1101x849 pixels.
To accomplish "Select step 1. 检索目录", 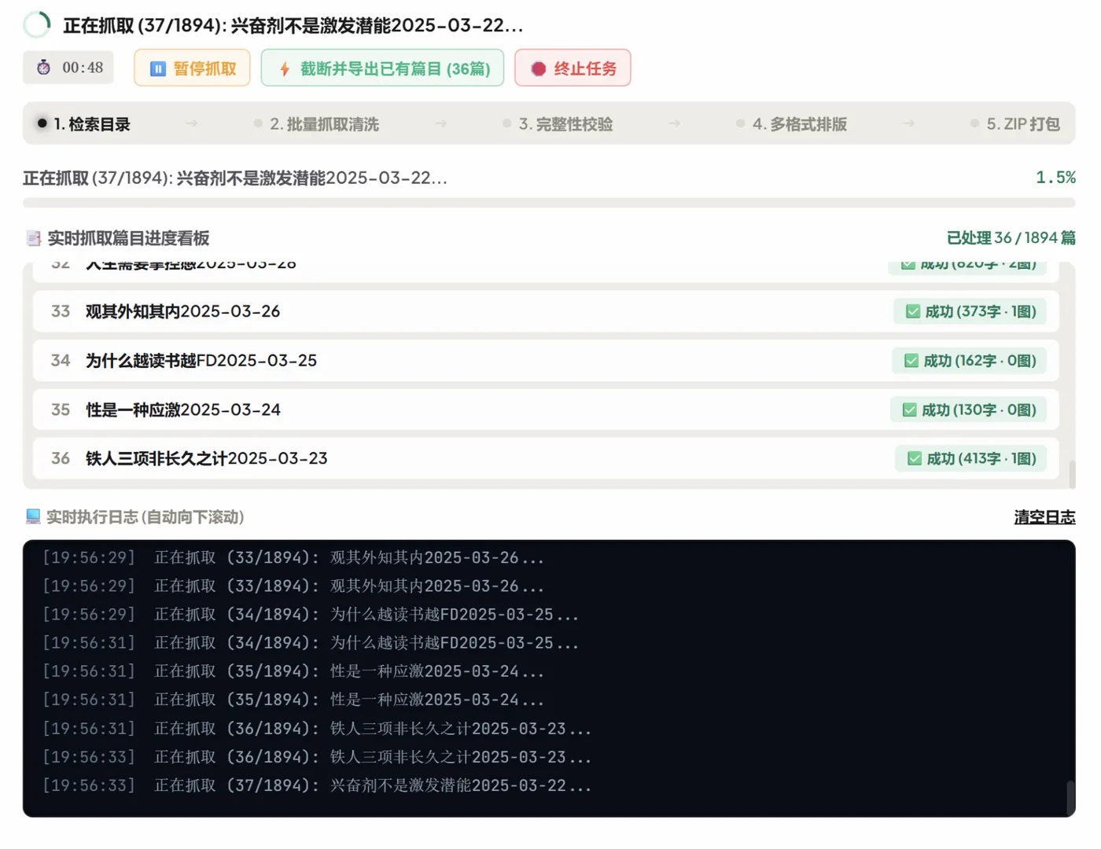I will point(83,123).
